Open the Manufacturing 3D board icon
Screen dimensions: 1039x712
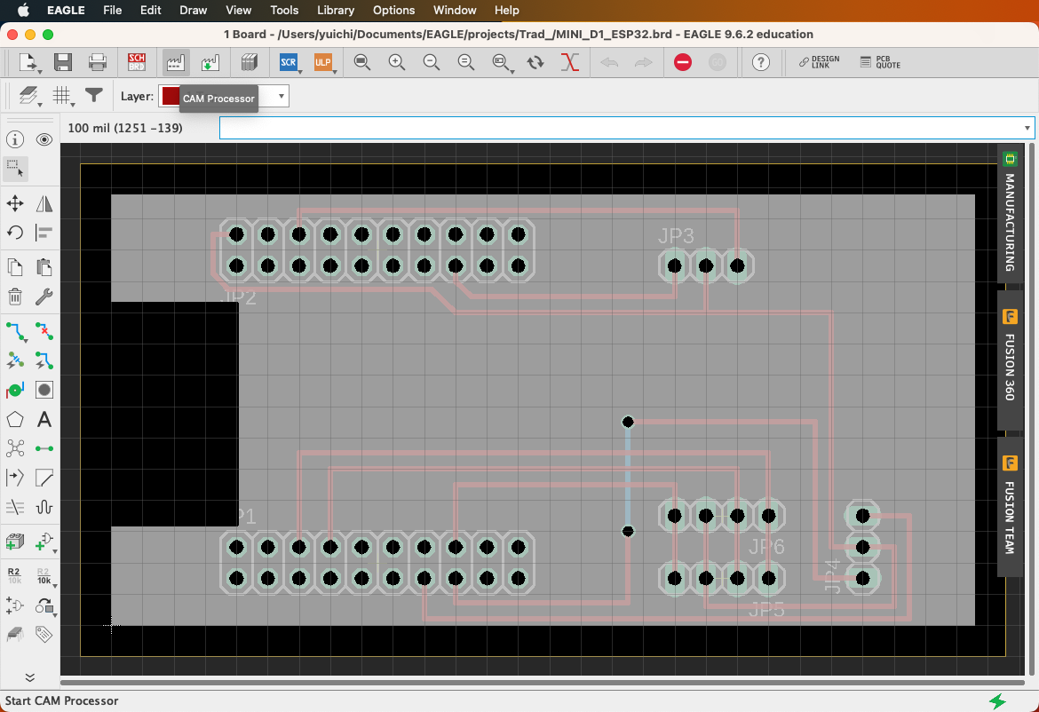coord(250,62)
